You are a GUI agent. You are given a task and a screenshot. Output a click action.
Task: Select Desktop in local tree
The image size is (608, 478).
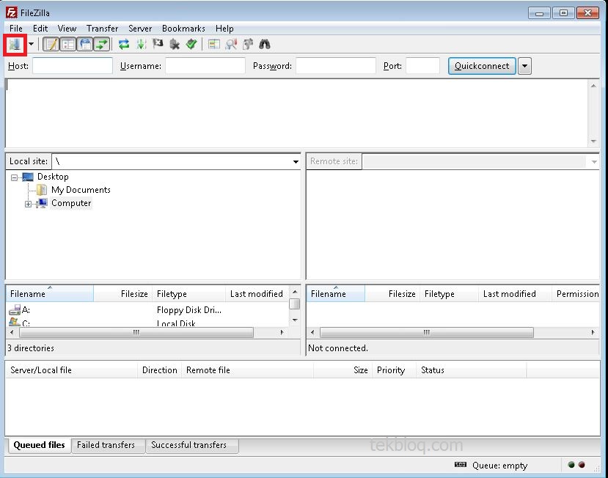(53, 177)
